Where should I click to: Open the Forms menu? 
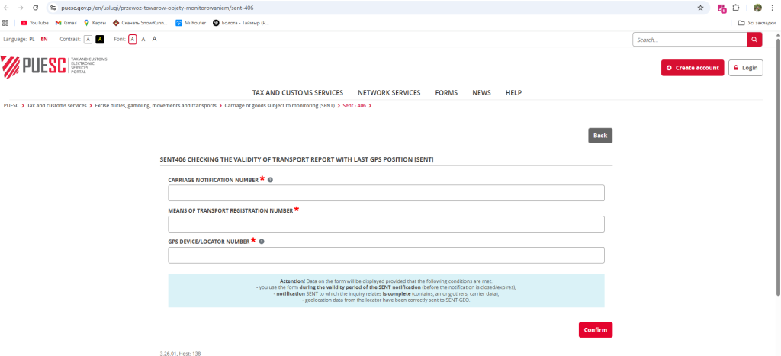click(446, 92)
